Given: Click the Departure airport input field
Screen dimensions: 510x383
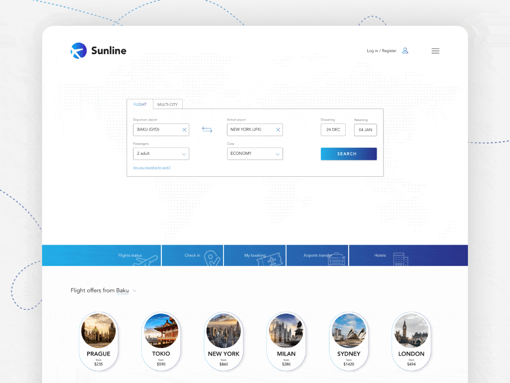Looking at the screenshot, I should (161, 130).
